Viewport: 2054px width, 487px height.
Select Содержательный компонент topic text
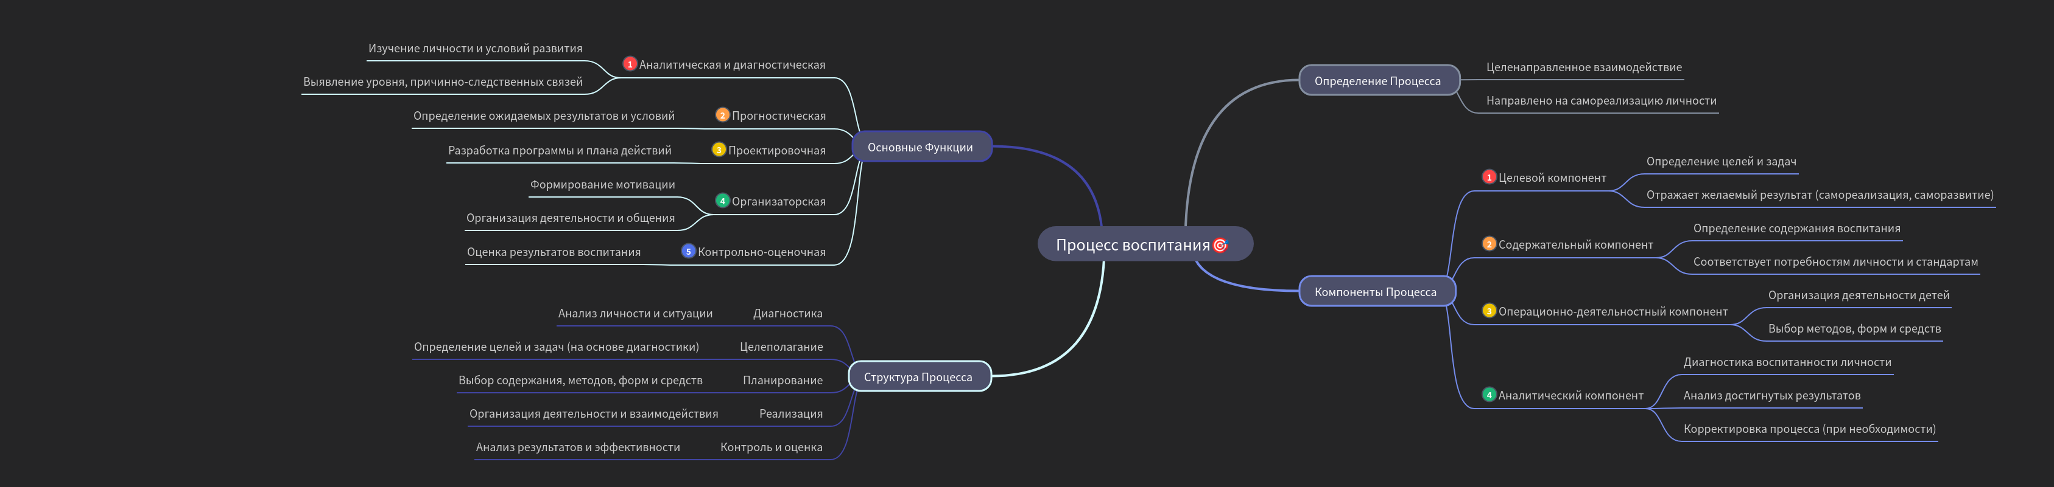click(1575, 245)
